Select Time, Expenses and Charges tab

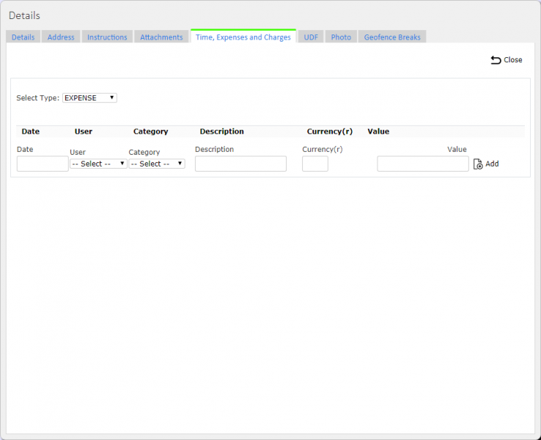coord(243,37)
